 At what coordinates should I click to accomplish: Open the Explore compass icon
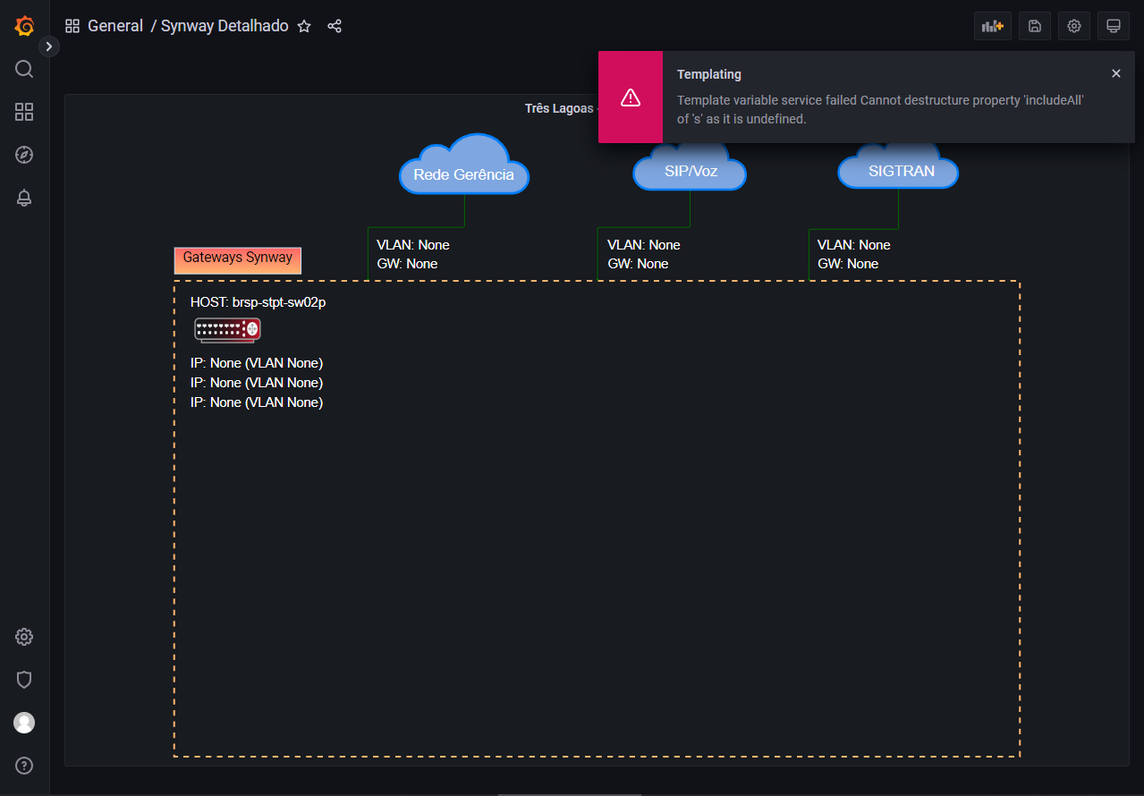[24, 155]
